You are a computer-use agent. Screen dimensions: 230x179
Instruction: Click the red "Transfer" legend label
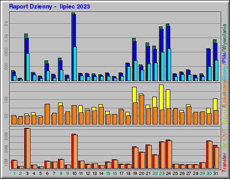coord(224,162)
